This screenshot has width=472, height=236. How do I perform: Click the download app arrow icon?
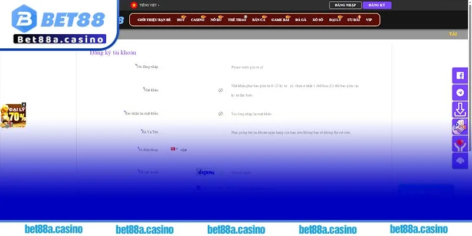[x=460, y=110]
